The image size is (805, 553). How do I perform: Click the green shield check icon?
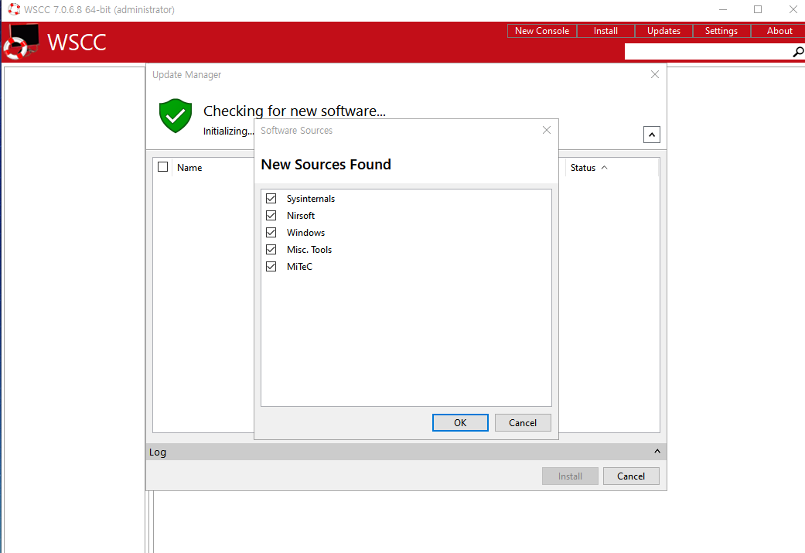click(176, 115)
